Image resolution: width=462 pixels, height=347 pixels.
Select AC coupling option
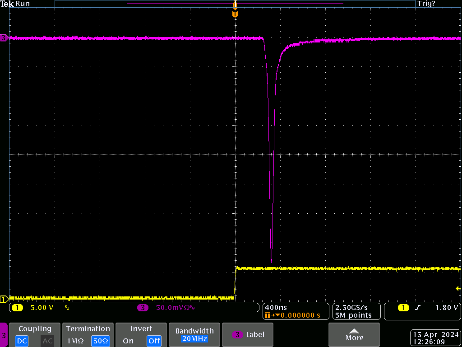point(47,341)
